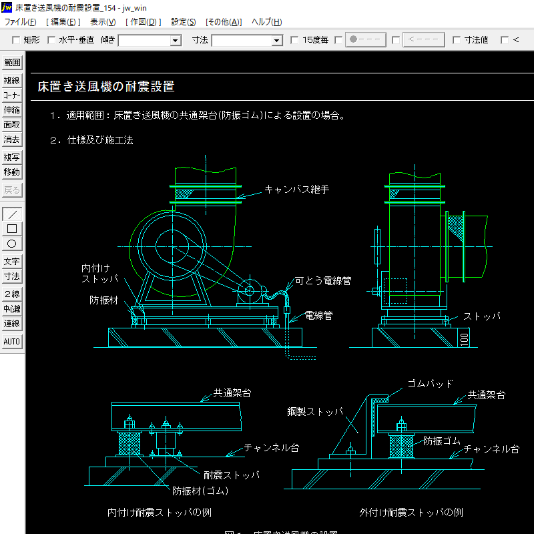The width and height of the screenshot is (534, 534).
Task: Activate the 消去 erase tool
Action: (12, 140)
